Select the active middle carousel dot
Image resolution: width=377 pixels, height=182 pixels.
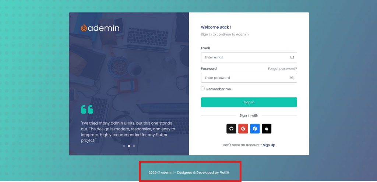(129, 146)
